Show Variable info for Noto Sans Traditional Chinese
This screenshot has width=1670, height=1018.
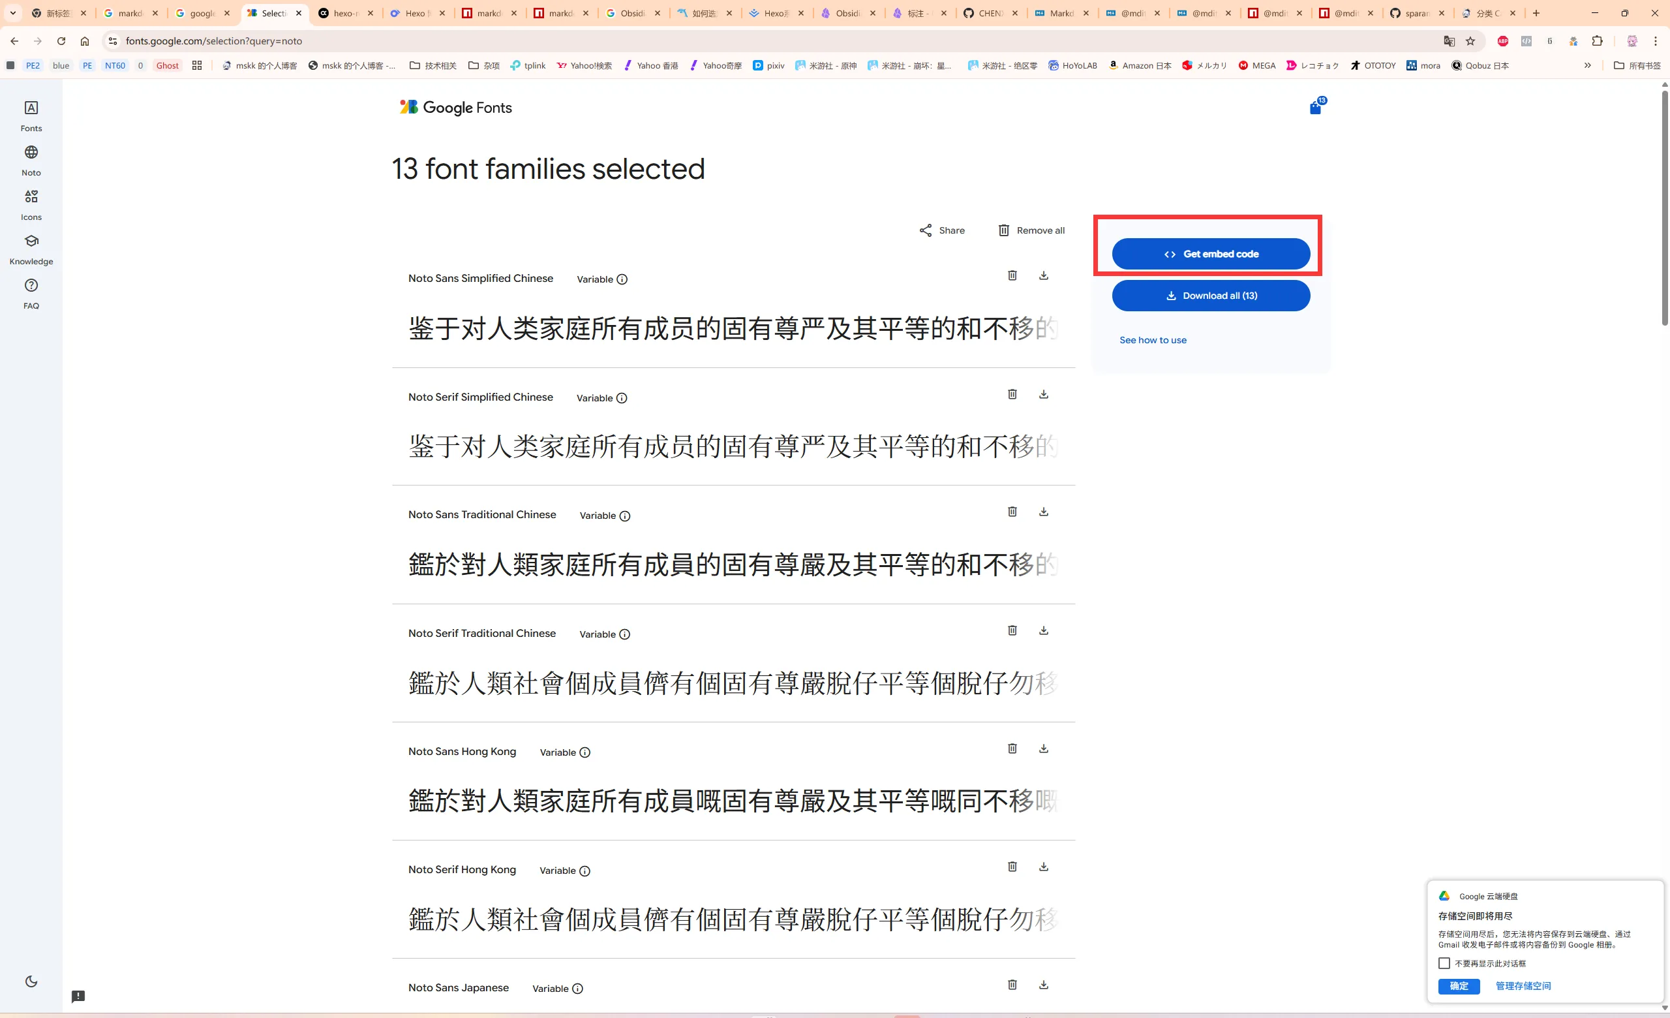click(625, 516)
